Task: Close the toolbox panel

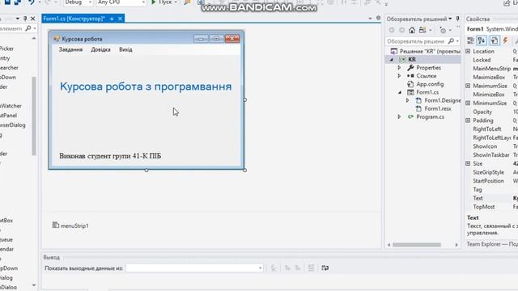Action: point(32,19)
